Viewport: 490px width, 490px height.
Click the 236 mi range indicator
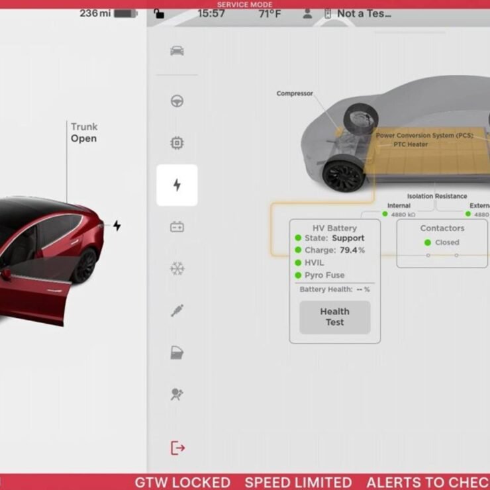(95, 13)
